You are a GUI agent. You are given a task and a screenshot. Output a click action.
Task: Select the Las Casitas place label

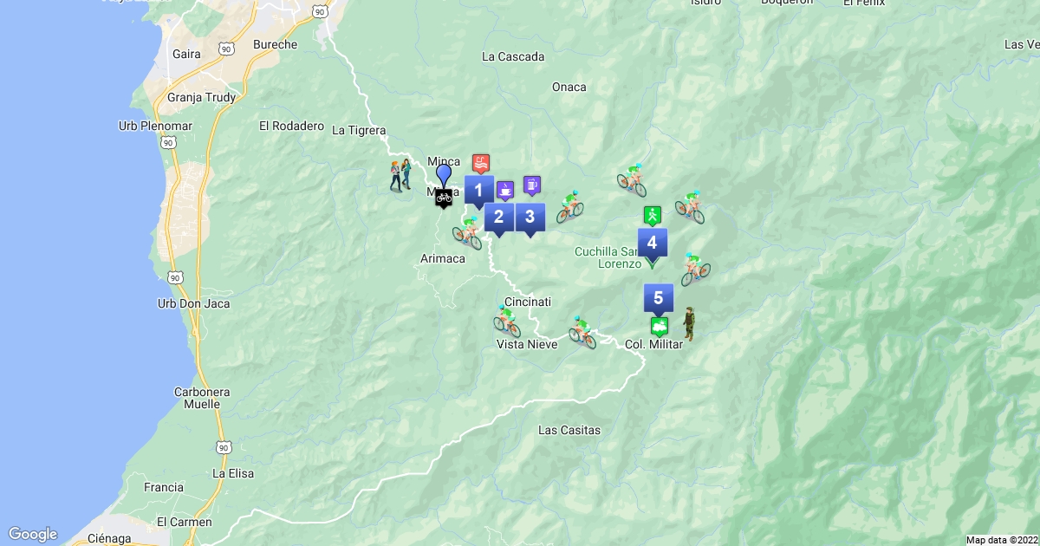[x=569, y=430]
